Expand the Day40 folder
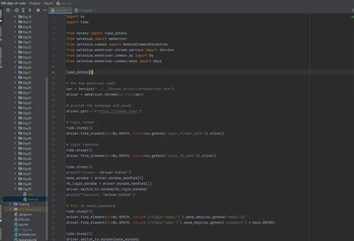This screenshot has width=354, height=241. click(15, 138)
